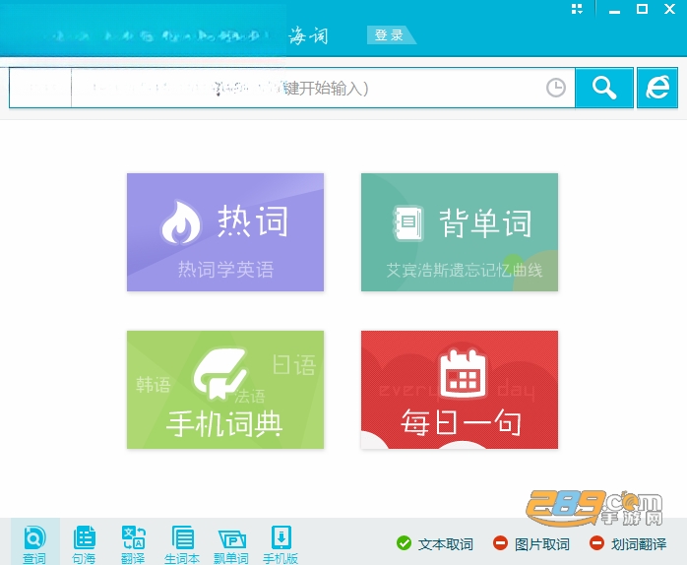Toggle 文本取词 text word capture

[435, 544]
